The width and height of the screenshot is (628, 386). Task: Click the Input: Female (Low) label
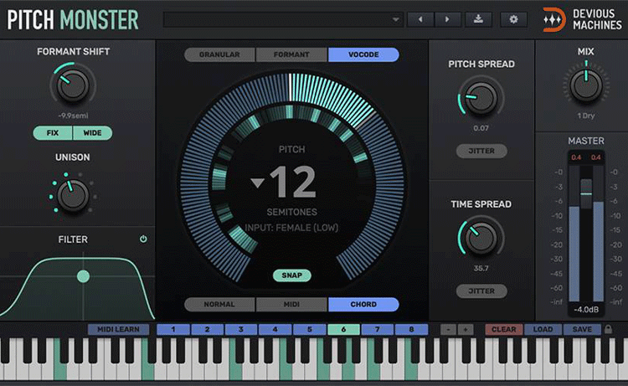coord(291,228)
